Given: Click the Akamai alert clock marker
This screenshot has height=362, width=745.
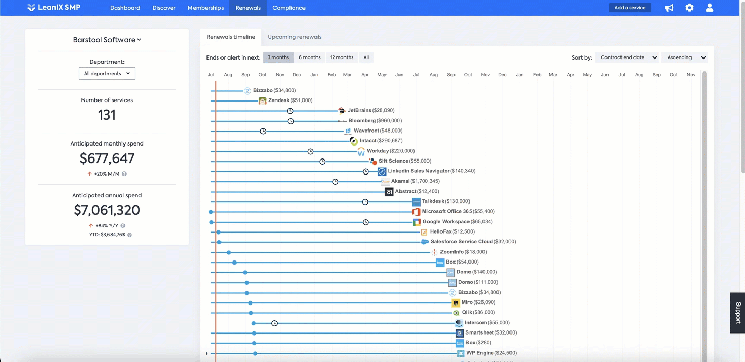Looking at the screenshot, I should pos(335,182).
